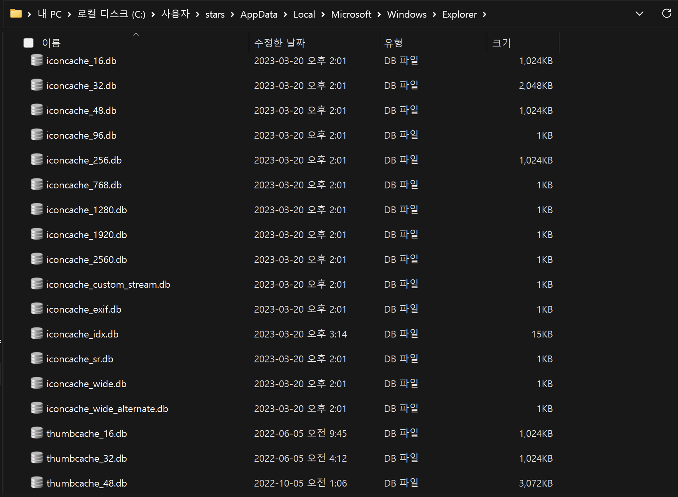This screenshot has width=678, height=497.
Task: Expand the chevron after AppData breadcrumb
Action: pyautogui.click(x=285, y=15)
